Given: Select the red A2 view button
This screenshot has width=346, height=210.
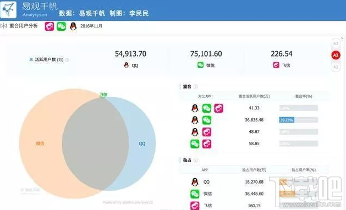Looking at the screenshot, I should pos(336,55).
